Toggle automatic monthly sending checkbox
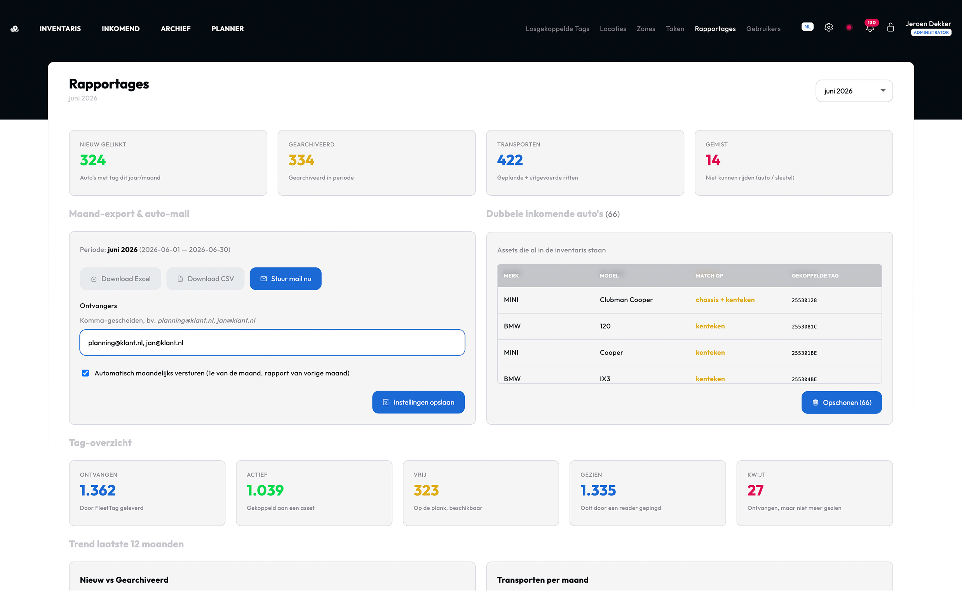The height and width of the screenshot is (601, 962). 85,373
